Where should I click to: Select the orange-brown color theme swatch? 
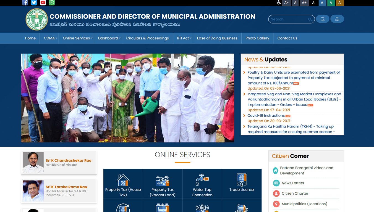[x=340, y=3]
